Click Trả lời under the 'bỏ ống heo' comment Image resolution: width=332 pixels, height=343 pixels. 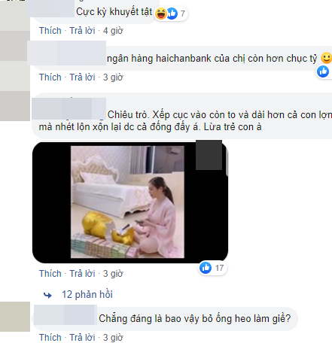pyautogui.click(x=82, y=338)
